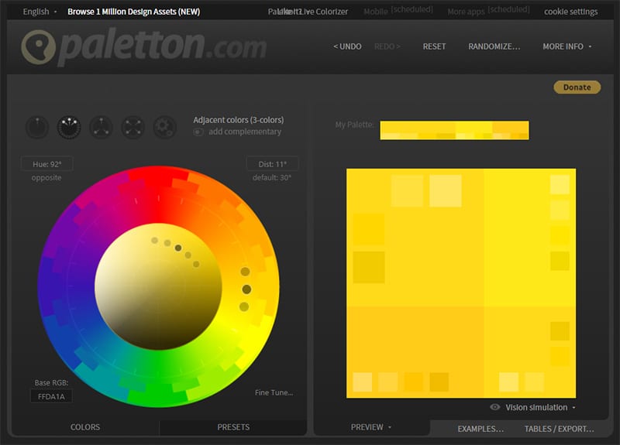This screenshot has height=445, width=620.
Task: Click the Hue: 92° field
Action: (47, 164)
